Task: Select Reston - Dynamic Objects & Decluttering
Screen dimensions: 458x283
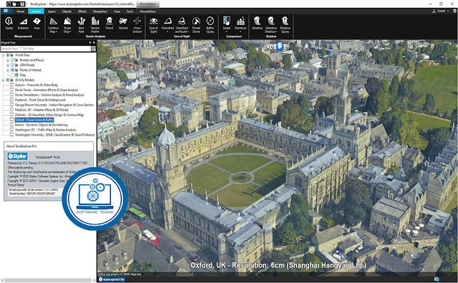Action: coord(42,125)
